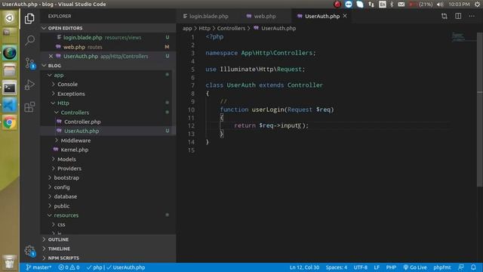Open the Trash in the dock

(x=9, y=262)
